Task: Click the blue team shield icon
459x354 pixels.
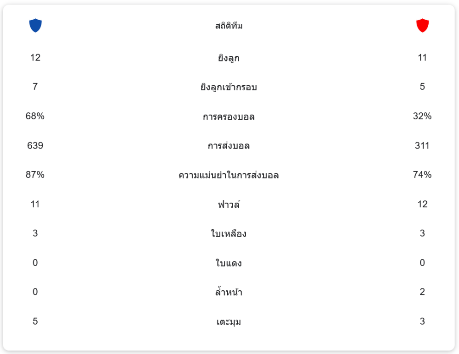Action: click(35, 26)
